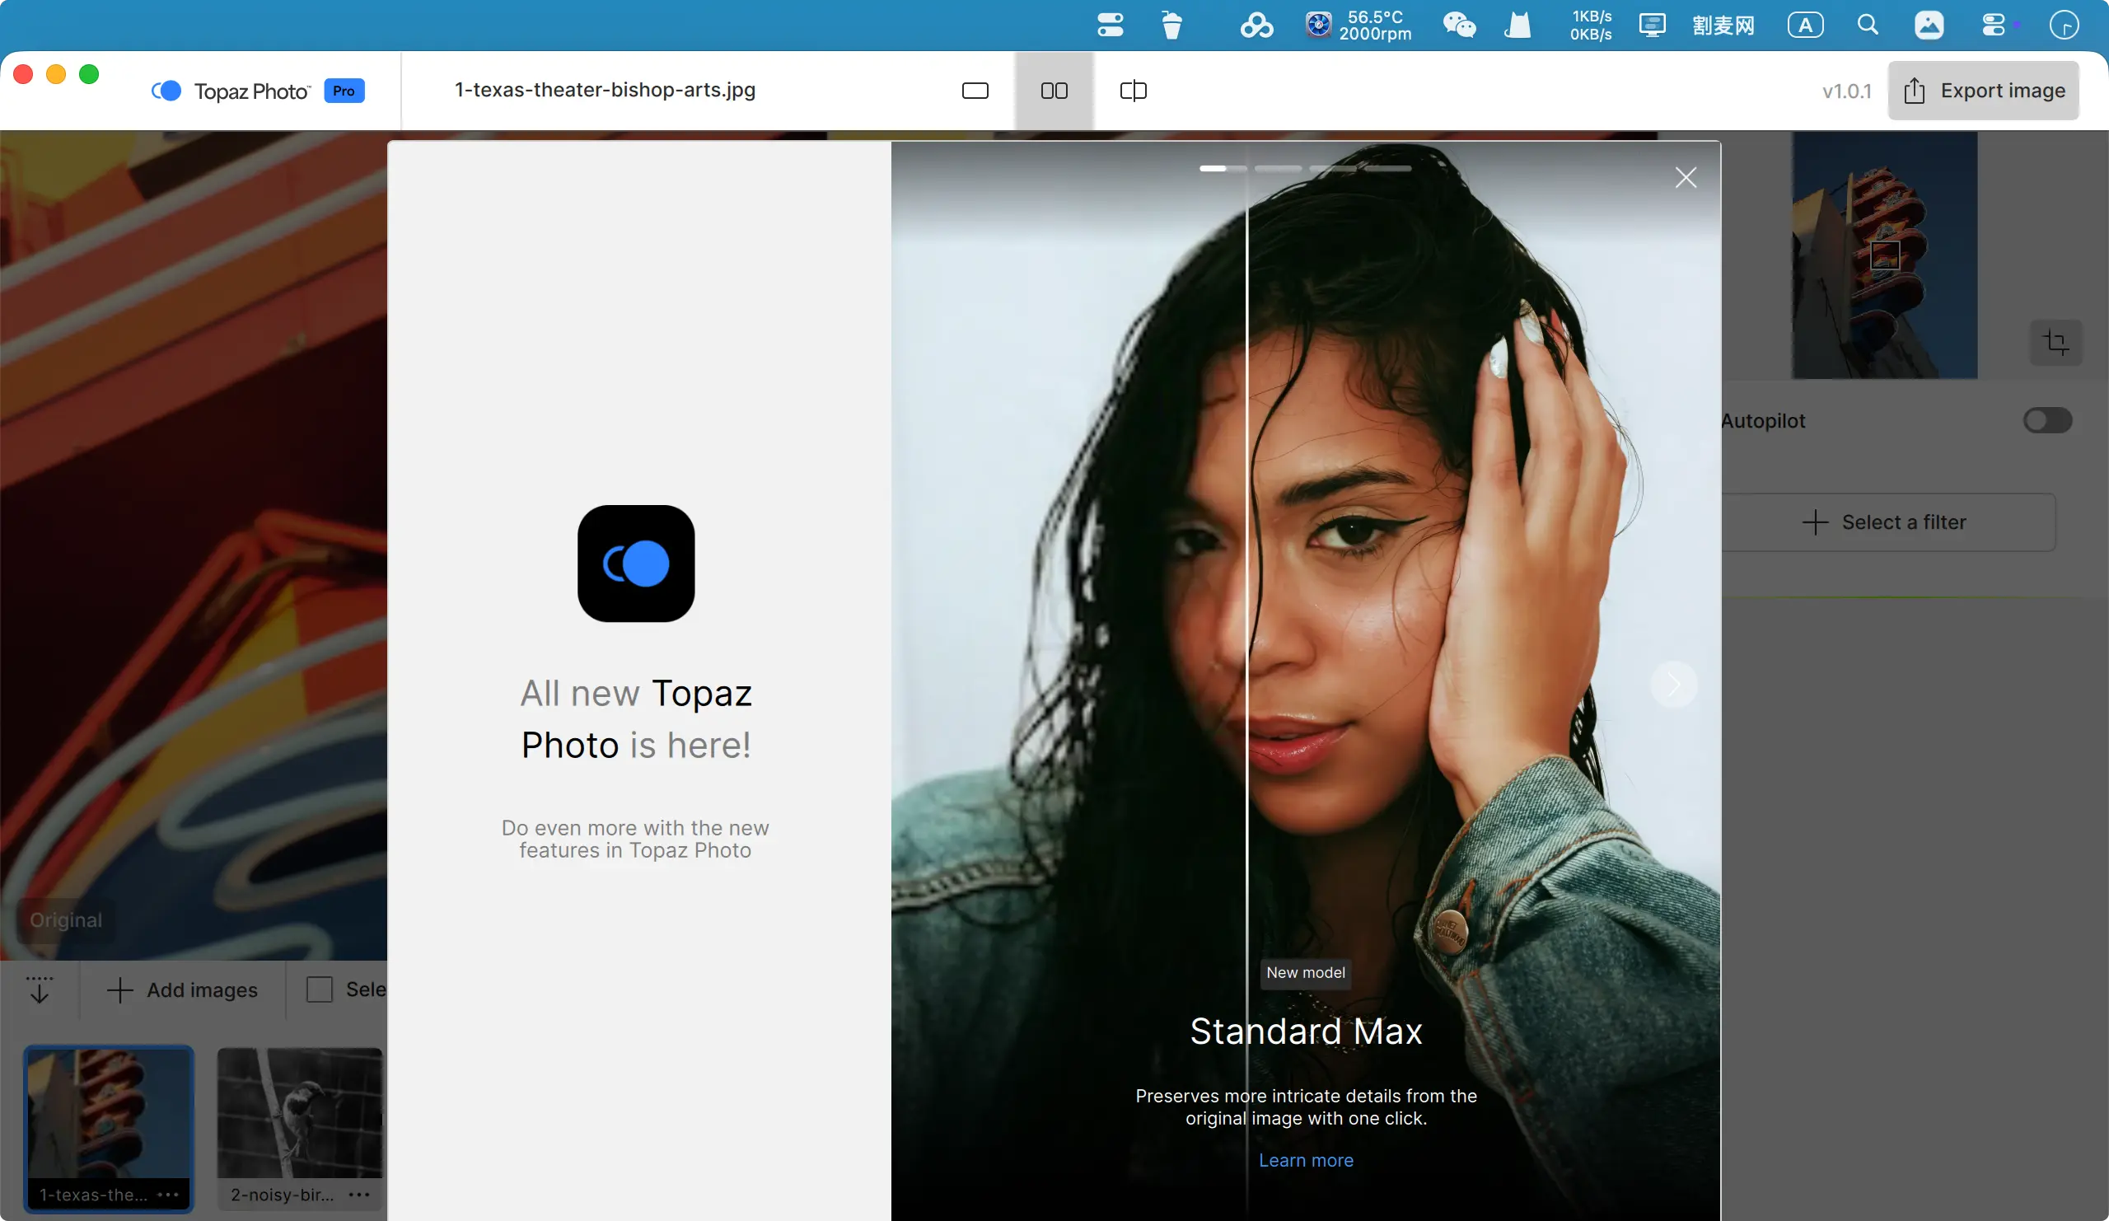Open the Learn more link
The width and height of the screenshot is (2109, 1221).
coord(1306,1160)
